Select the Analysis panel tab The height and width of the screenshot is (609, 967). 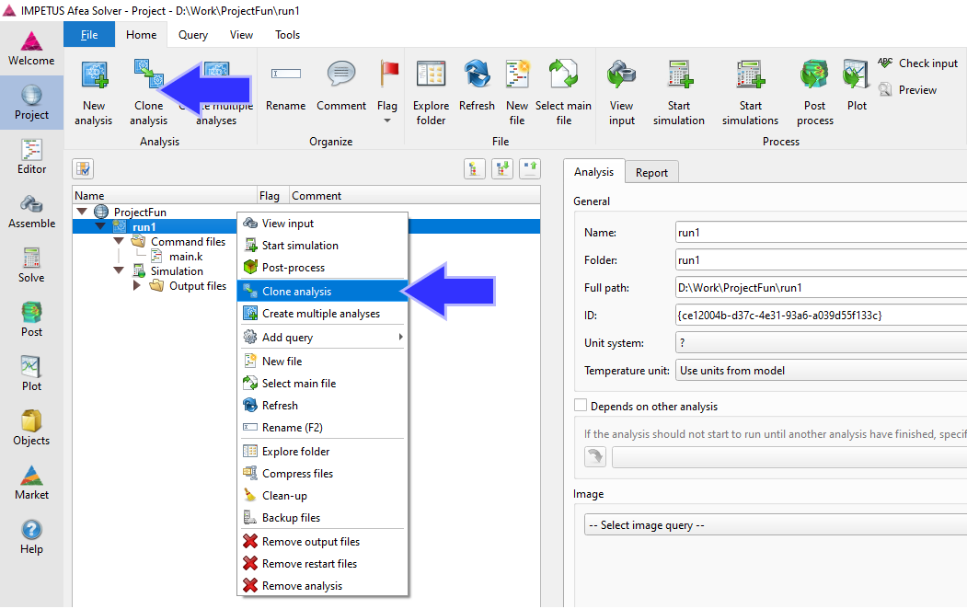(x=593, y=171)
